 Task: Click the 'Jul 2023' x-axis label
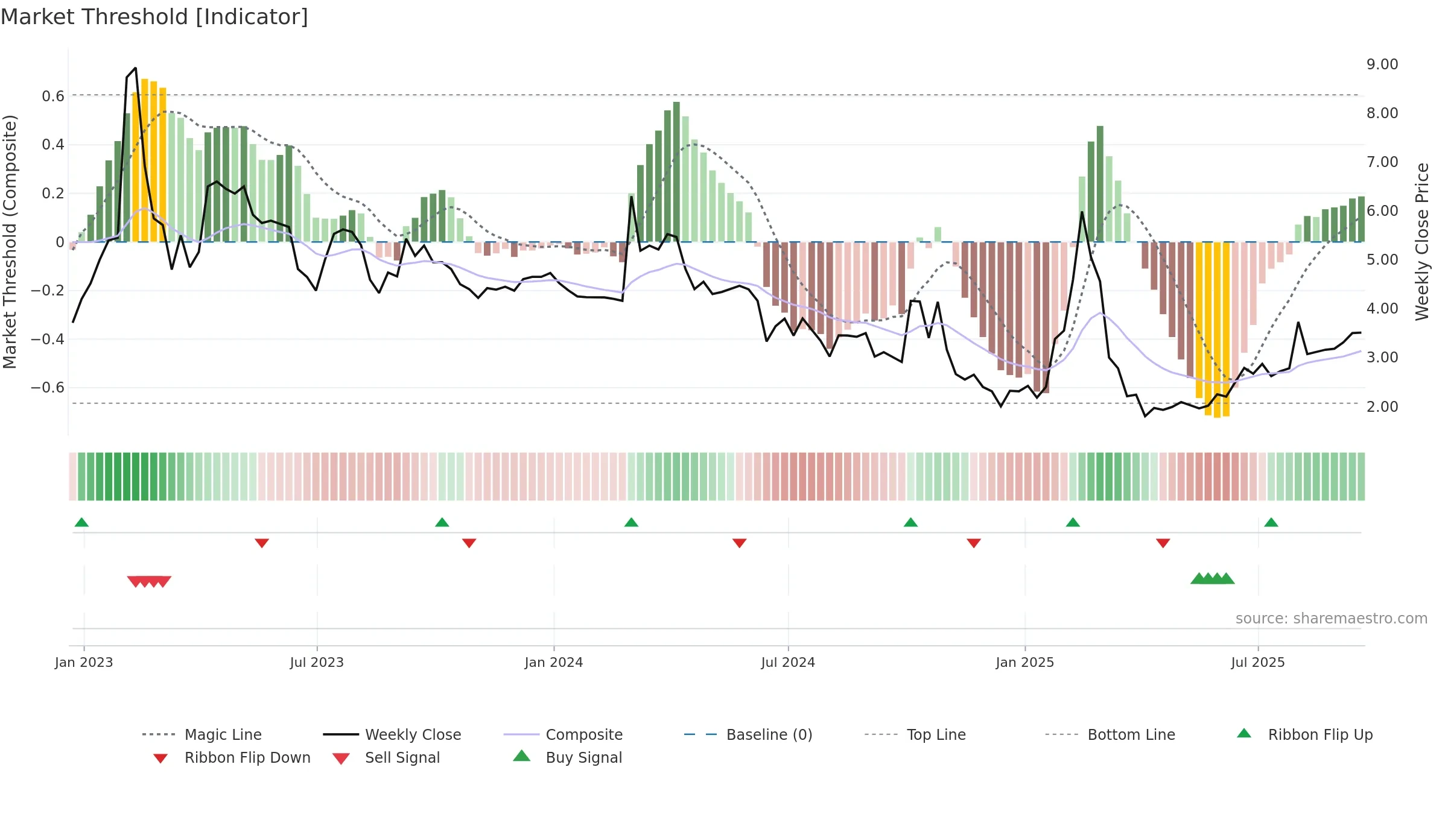[317, 662]
